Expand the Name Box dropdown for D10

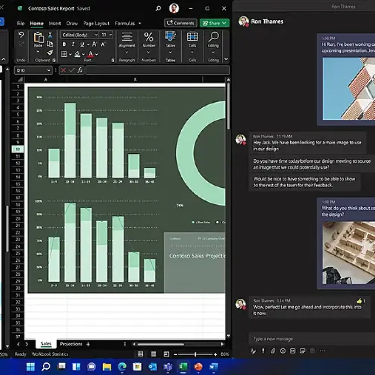click(49, 70)
